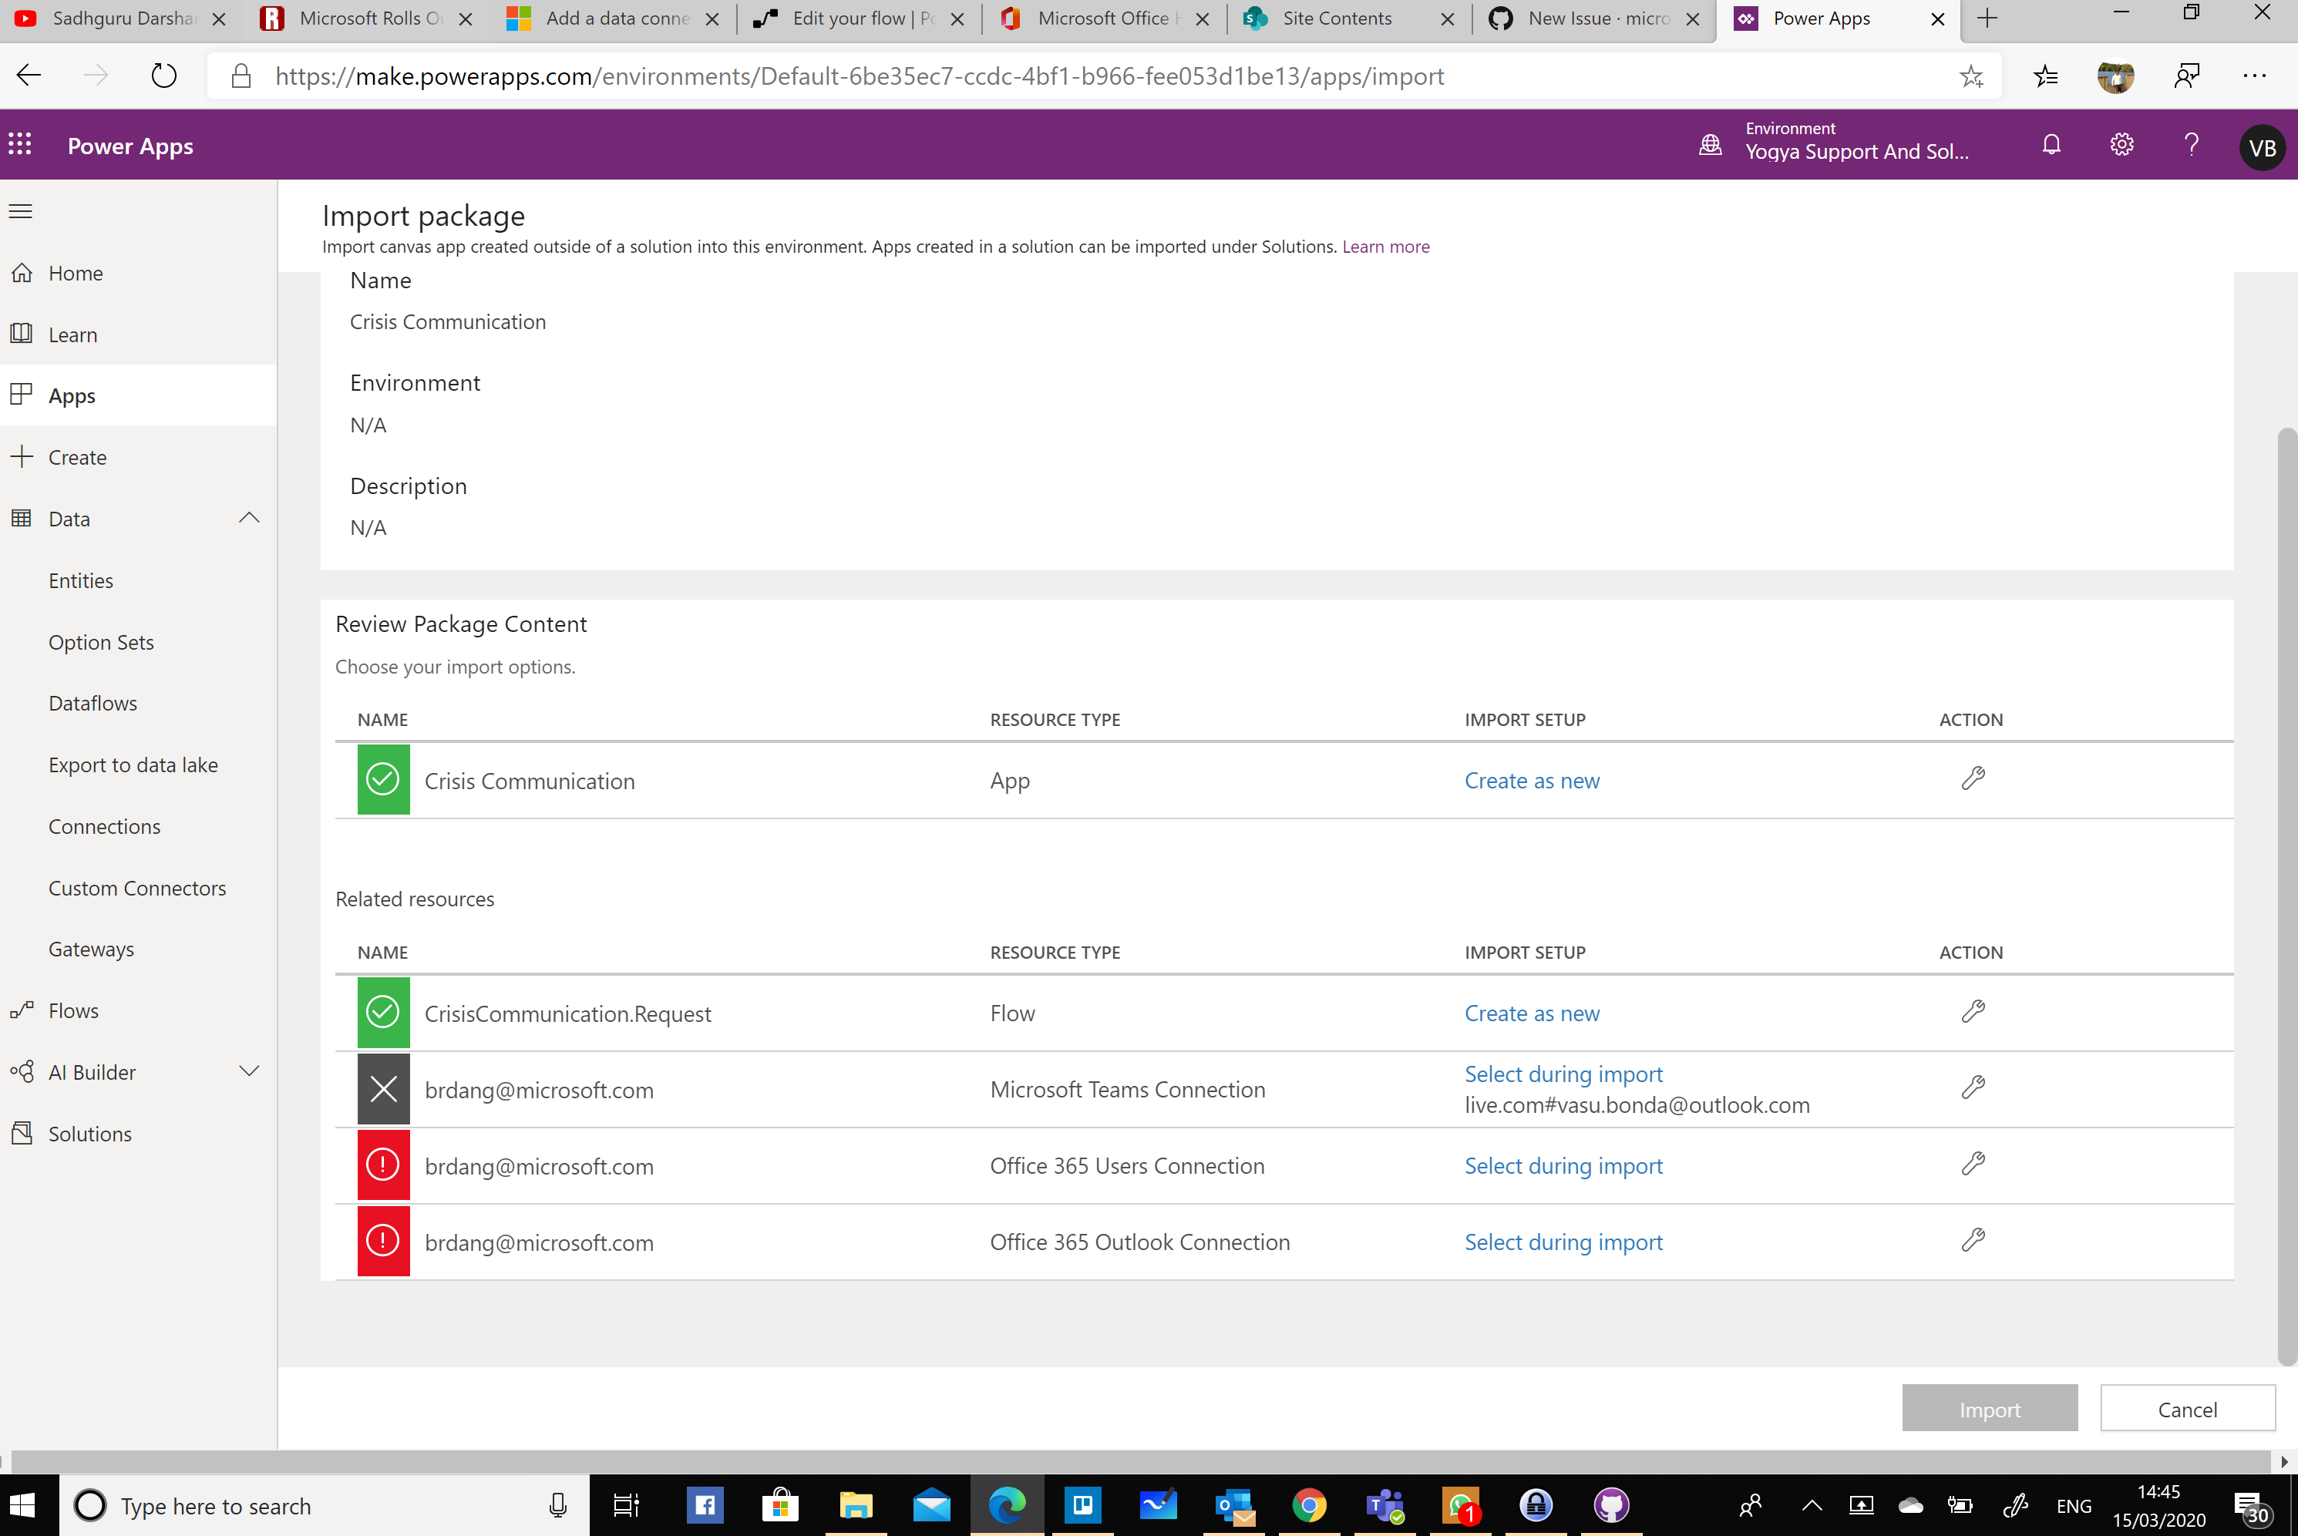Open Connections under Data

[x=105, y=825]
